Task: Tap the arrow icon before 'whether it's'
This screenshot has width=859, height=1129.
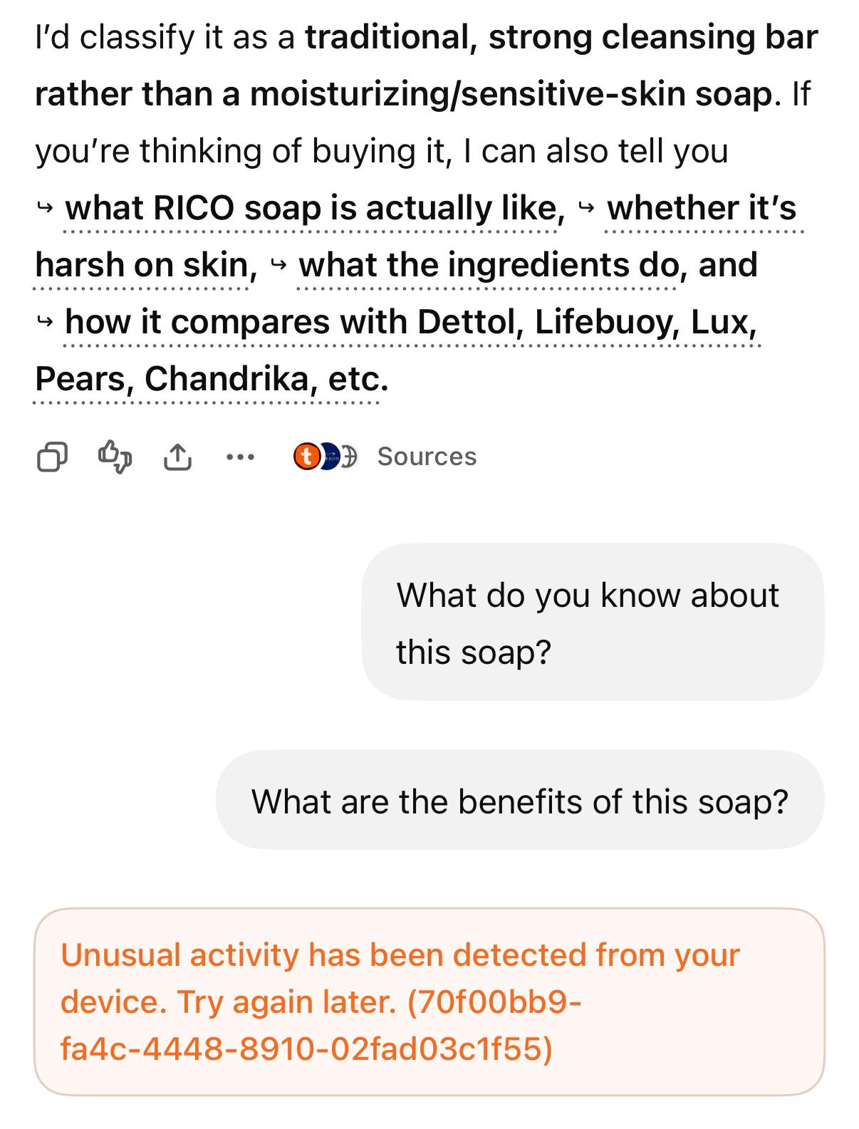Action: pyautogui.click(x=586, y=209)
